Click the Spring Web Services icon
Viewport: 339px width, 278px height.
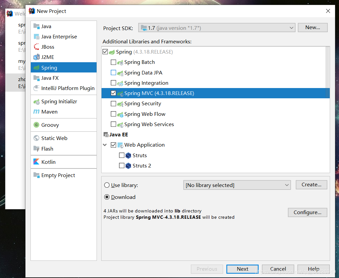[x=120, y=125]
